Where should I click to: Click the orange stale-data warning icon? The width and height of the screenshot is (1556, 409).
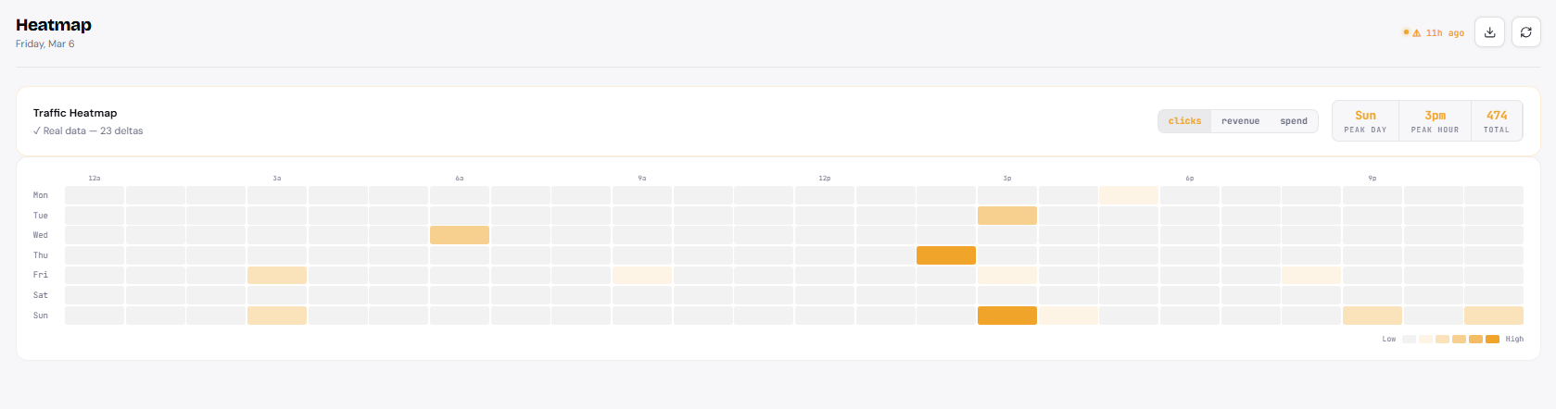[1416, 32]
